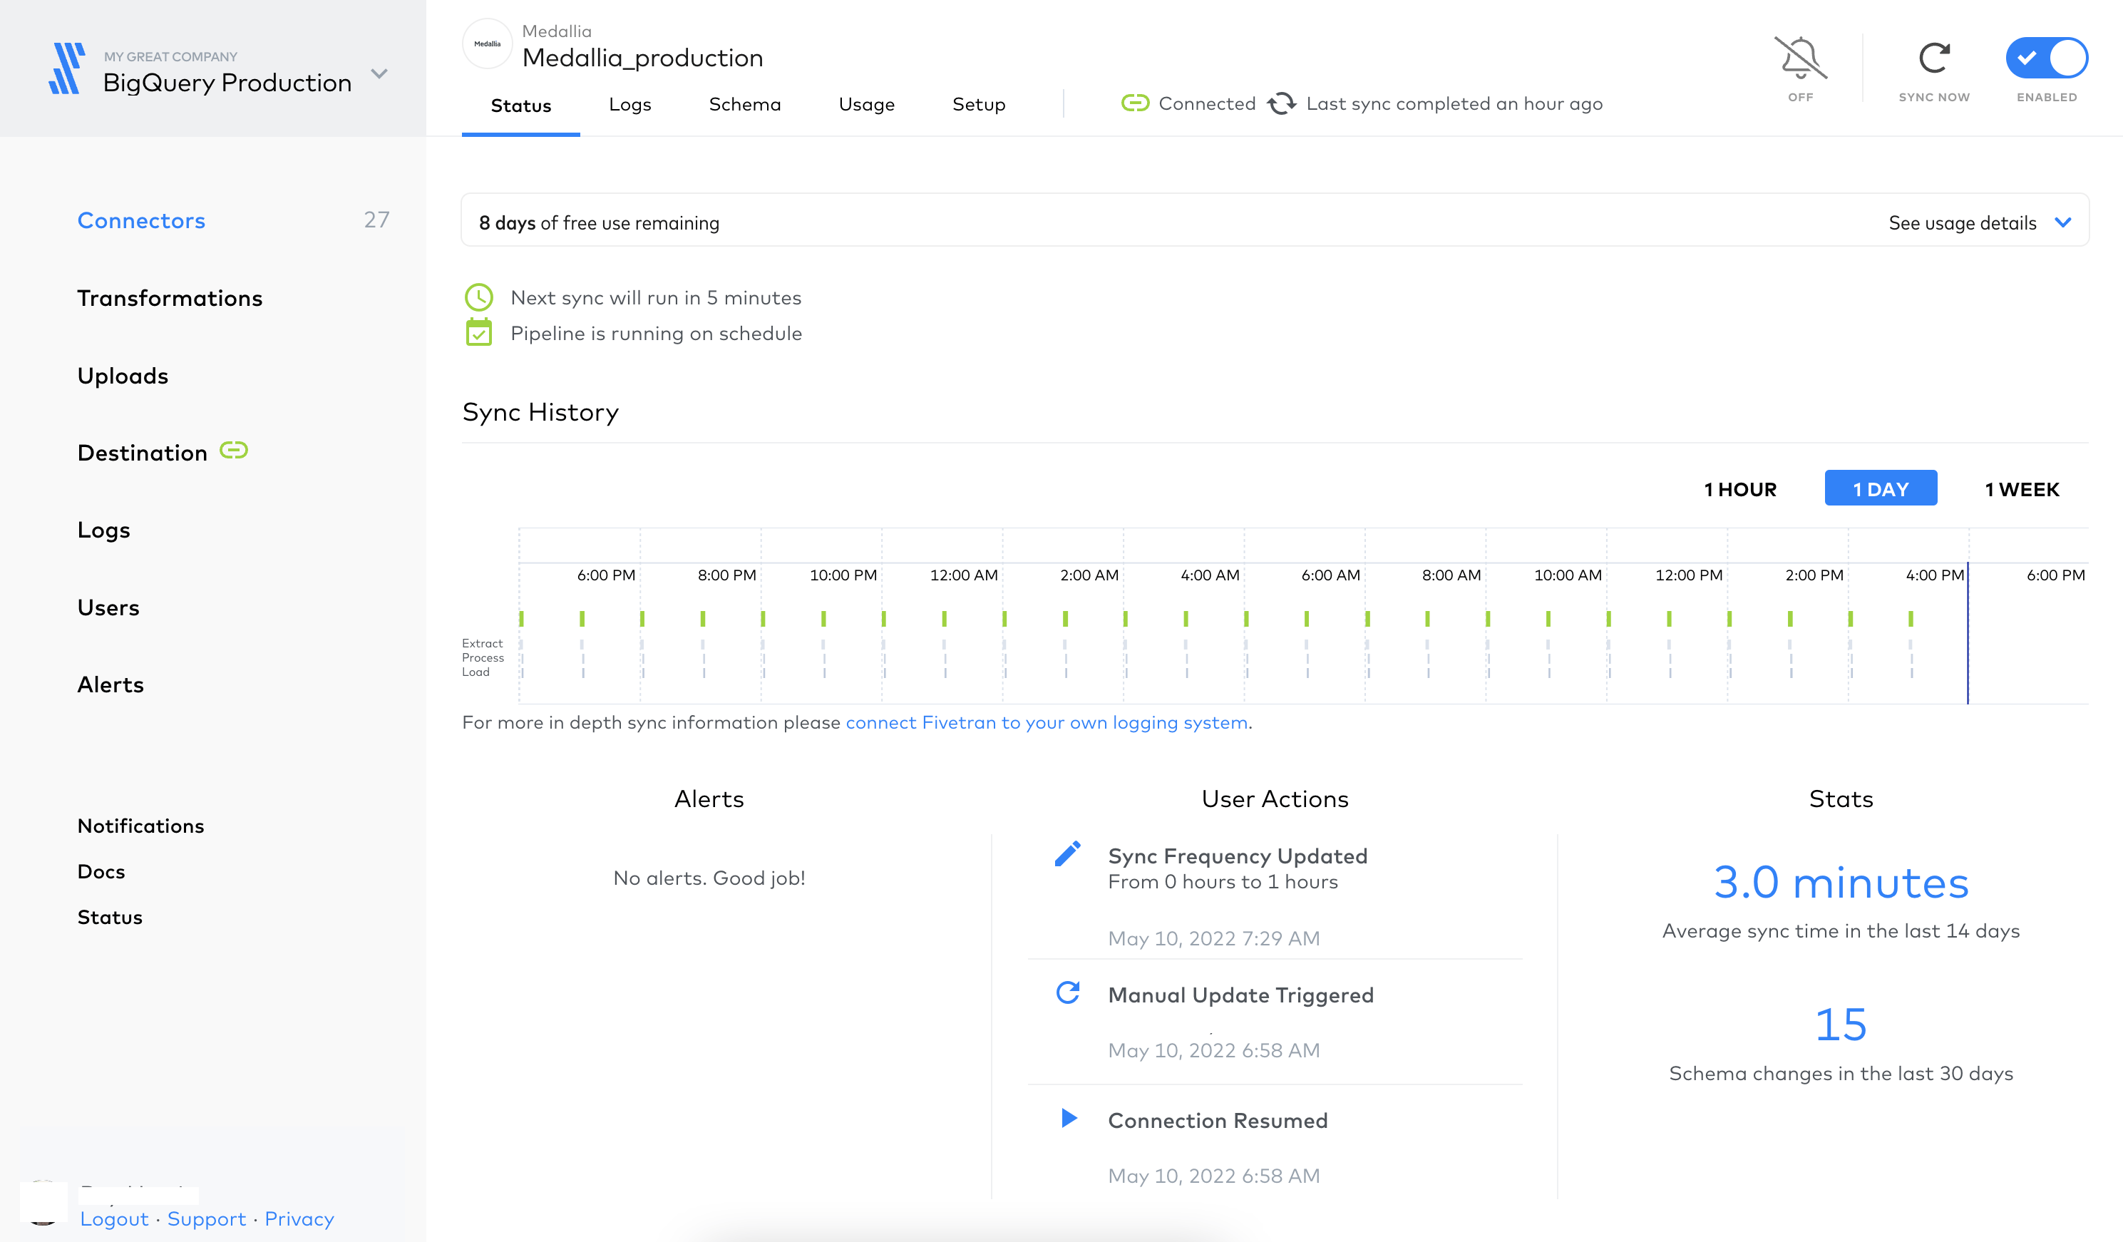Click the blue current-time line on timeline

[1968, 633]
